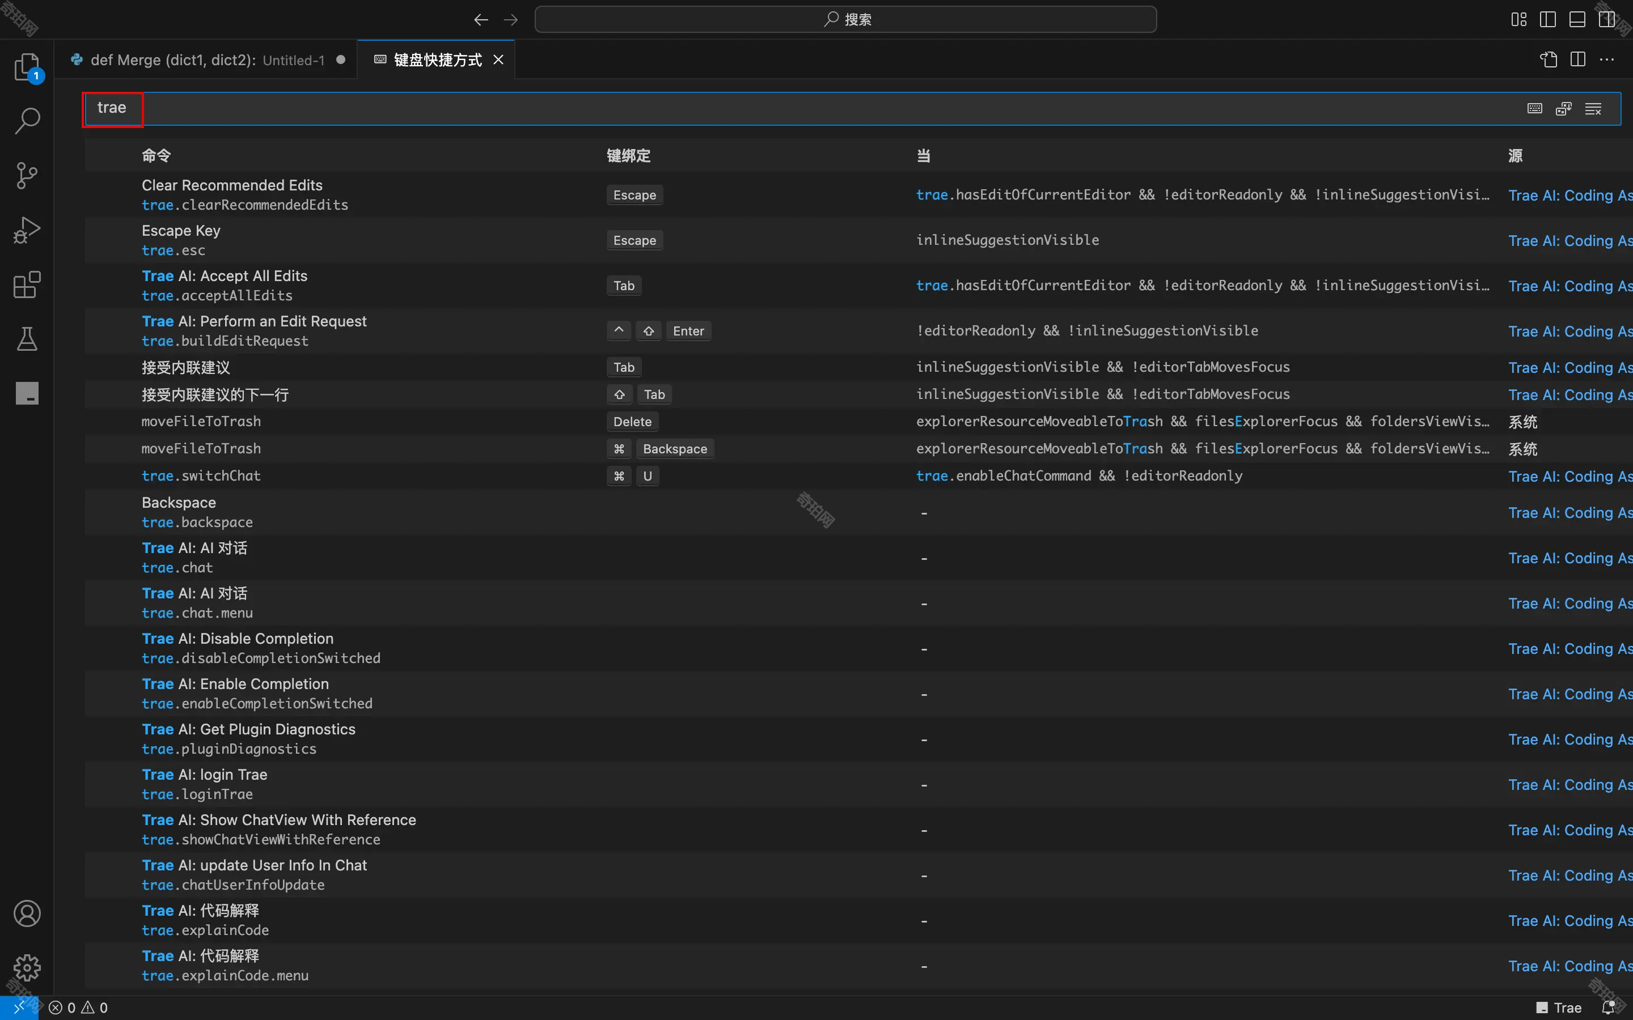
Task: Toggle Record Keys in keybinding search
Action: click(x=1534, y=109)
